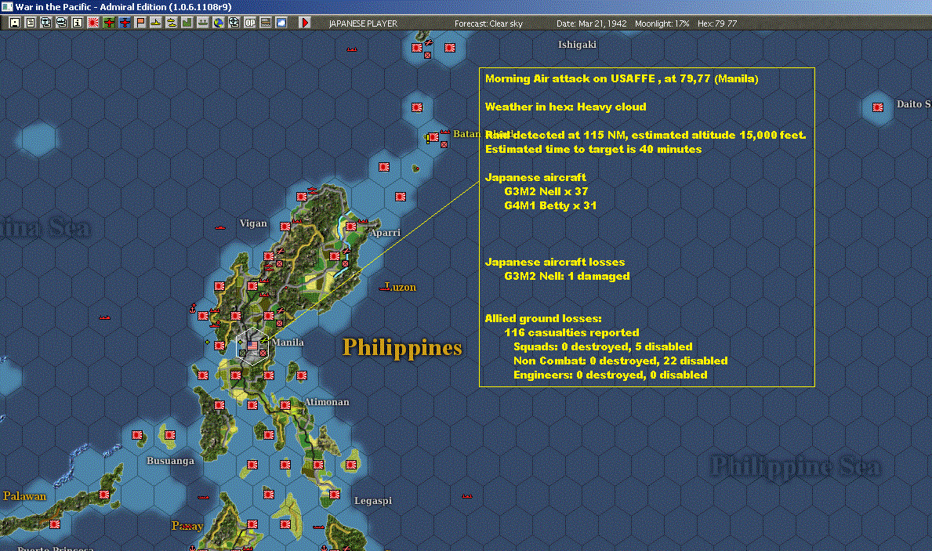The image size is (932, 551).
Task: Click the single yellow ship toolbar icon
Action: 156,23
